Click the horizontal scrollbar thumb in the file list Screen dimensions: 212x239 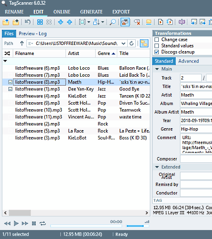pyautogui.click(x=20, y=213)
